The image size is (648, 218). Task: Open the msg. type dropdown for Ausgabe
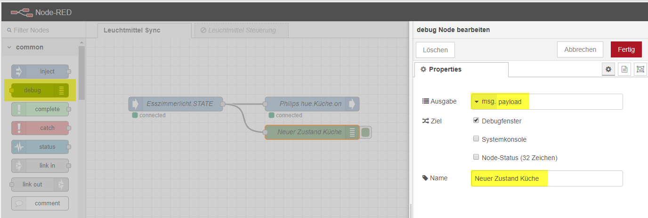pos(484,102)
